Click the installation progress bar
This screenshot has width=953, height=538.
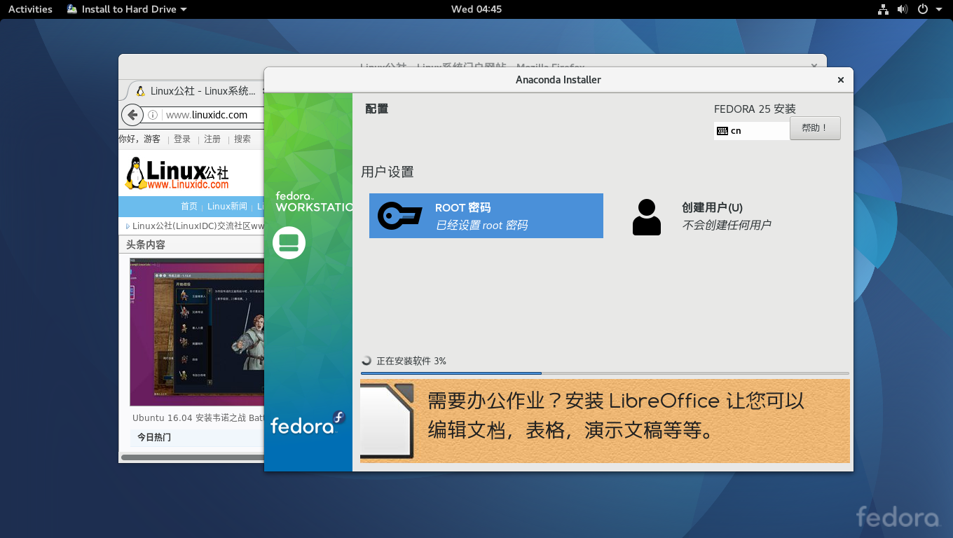605,373
